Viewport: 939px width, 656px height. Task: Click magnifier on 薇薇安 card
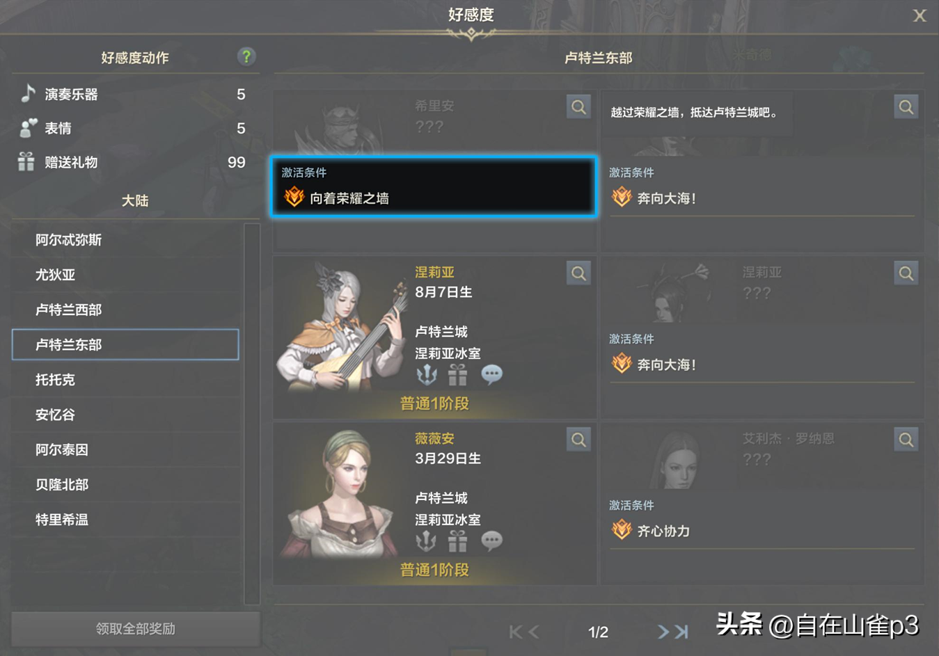[578, 440]
